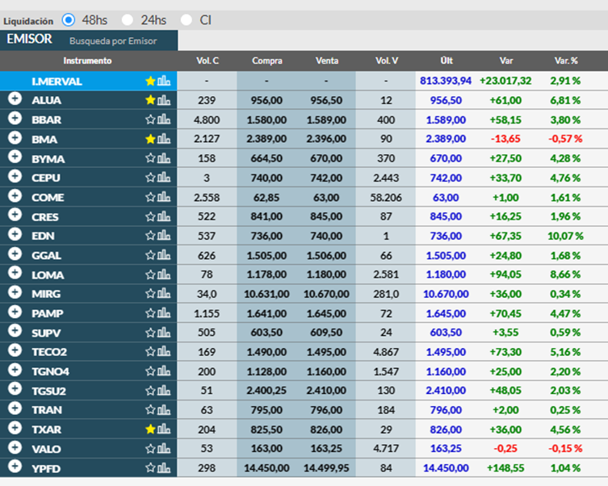Open the TGNO4 instrument name
The image size is (608, 486).
pos(50,371)
